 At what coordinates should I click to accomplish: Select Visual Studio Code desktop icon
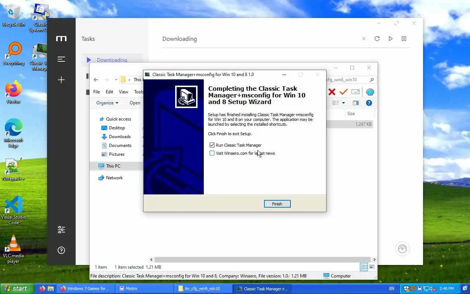pos(14,210)
